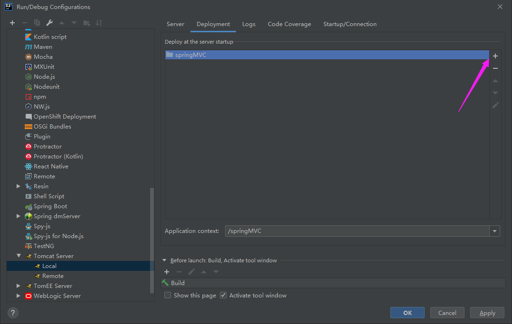Move configuration down arrow in left toolbar

(x=74, y=23)
